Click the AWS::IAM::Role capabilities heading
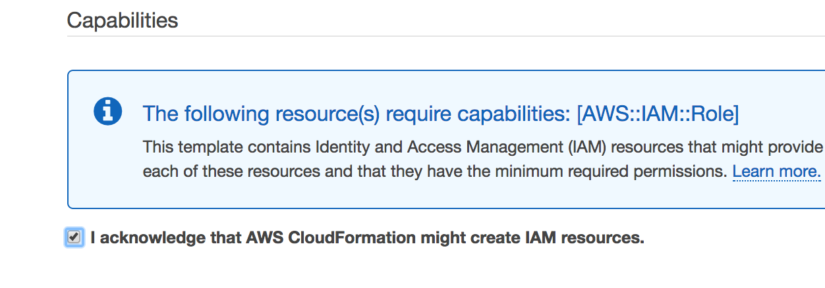 point(441,114)
